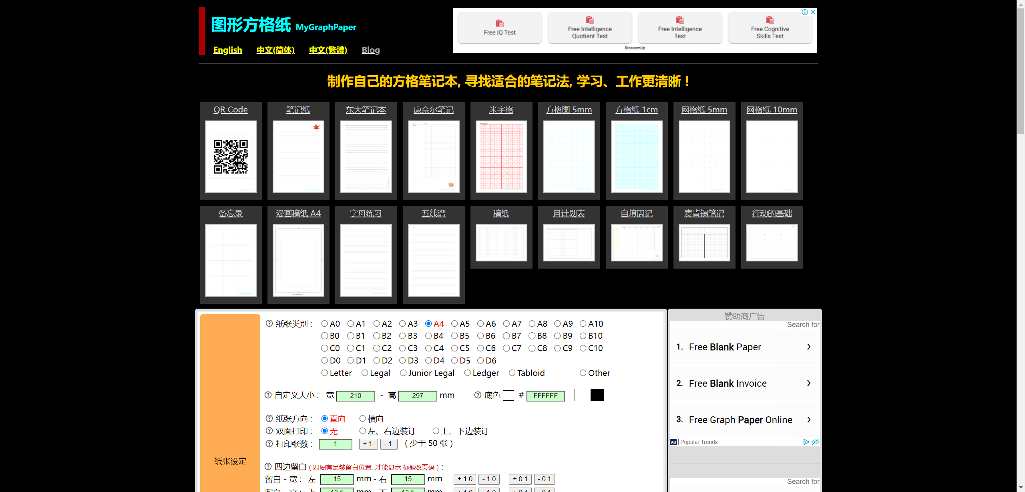
Task: Click help icon next to 纸张类别
Action: pos(269,323)
